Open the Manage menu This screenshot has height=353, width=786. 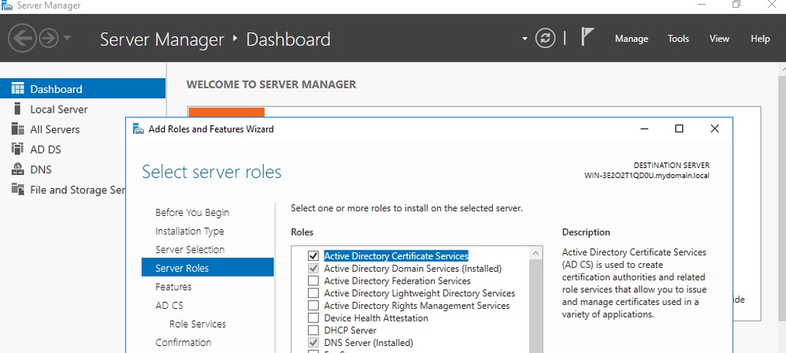click(631, 39)
